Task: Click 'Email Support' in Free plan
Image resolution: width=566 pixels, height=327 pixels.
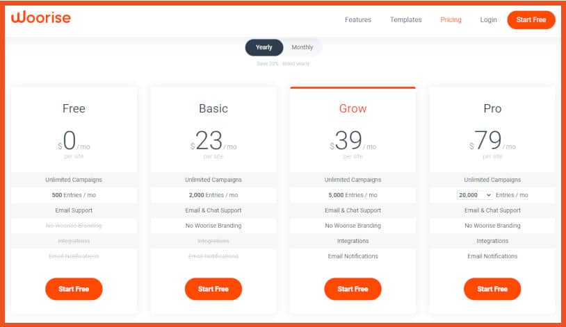Action: tap(74, 210)
